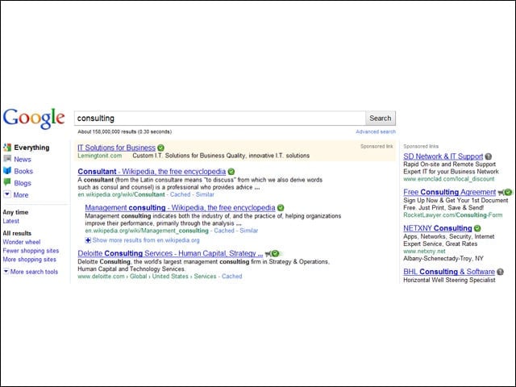Click green checkmark beside NETXNY Consulting
The width and height of the screenshot is (516, 387).
click(477, 228)
